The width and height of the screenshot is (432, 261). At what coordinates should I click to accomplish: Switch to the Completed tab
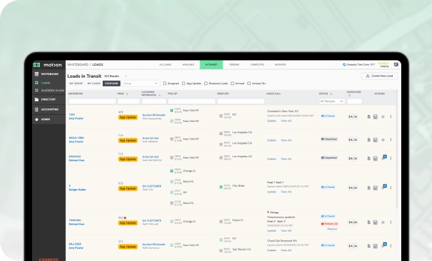click(x=257, y=65)
